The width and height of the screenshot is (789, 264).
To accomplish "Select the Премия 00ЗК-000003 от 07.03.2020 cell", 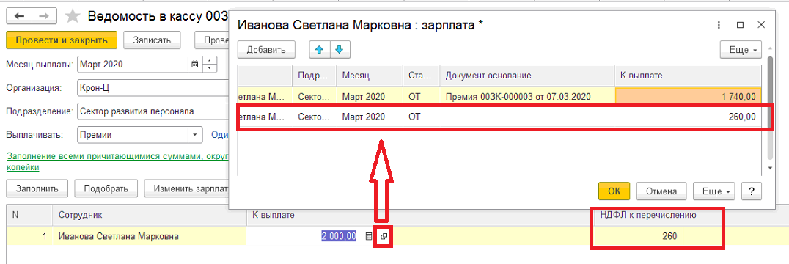I will [526, 97].
